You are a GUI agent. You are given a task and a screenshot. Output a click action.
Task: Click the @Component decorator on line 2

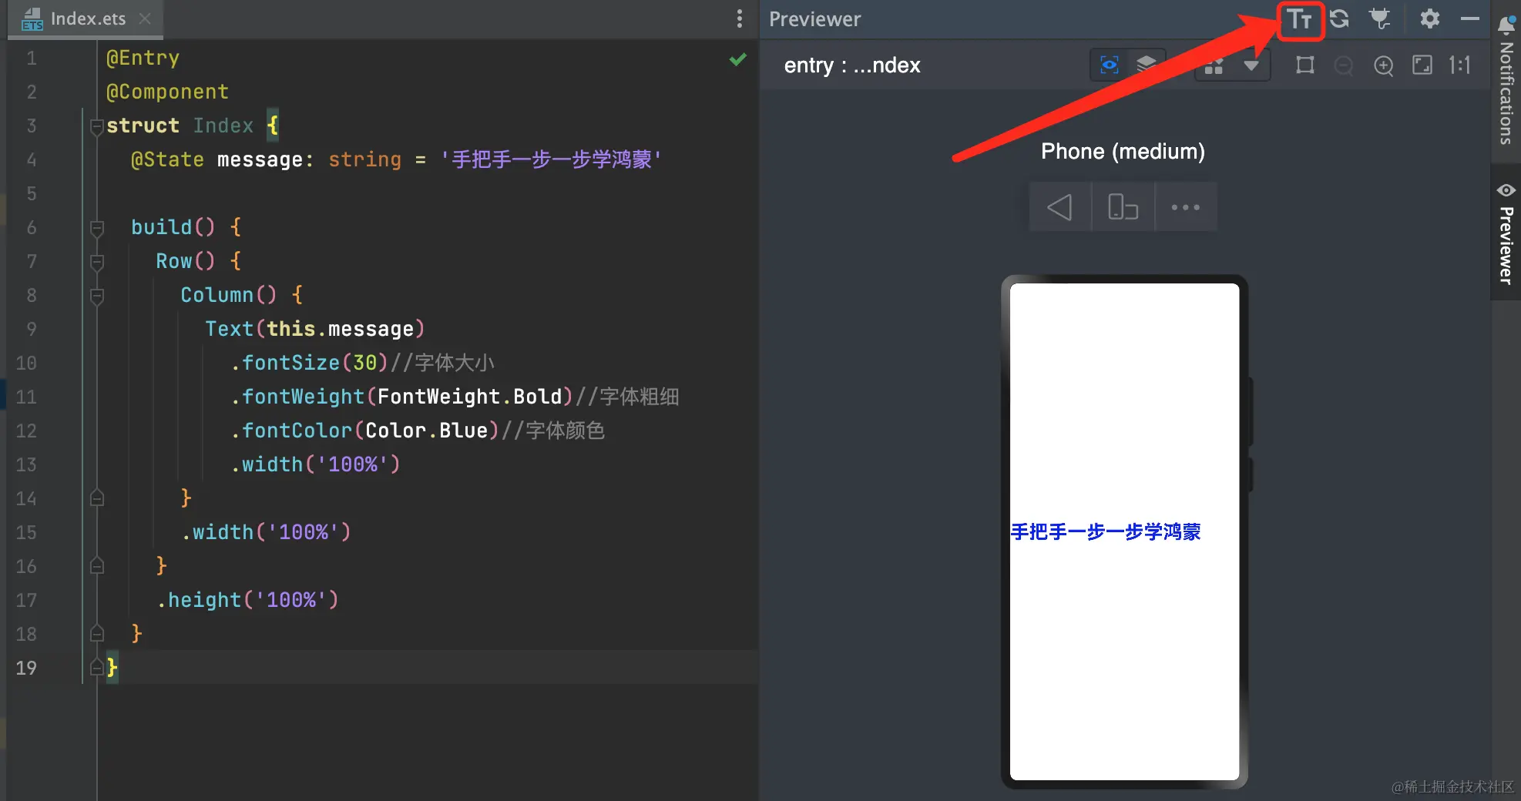pos(167,92)
